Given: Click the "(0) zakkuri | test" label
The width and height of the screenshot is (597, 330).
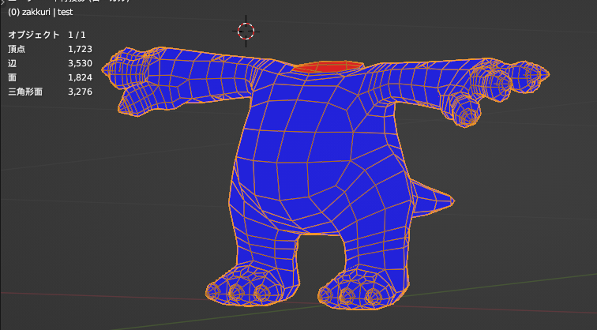Looking at the screenshot, I should coord(40,13).
